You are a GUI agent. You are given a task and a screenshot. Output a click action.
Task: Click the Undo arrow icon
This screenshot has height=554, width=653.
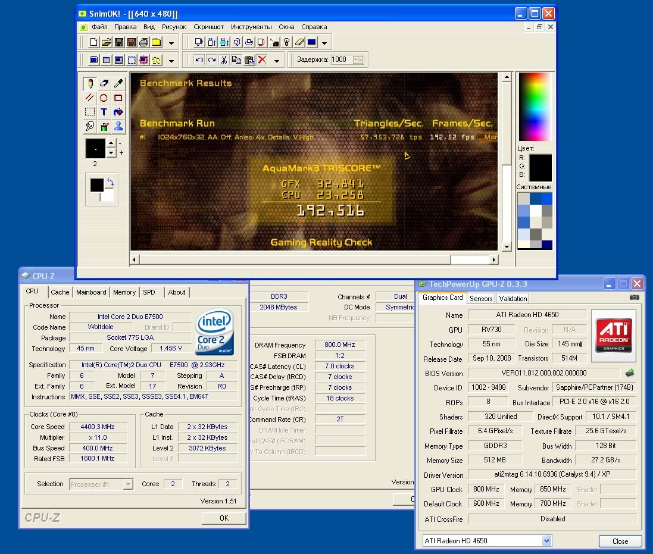[x=199, y=60]
